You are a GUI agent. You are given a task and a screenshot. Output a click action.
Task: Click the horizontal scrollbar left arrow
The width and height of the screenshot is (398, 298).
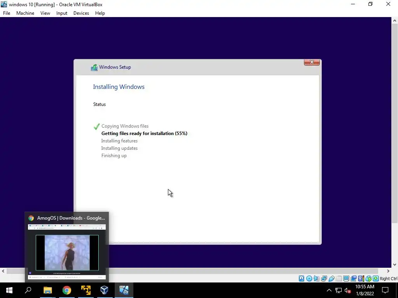click(x=3, y=271)
